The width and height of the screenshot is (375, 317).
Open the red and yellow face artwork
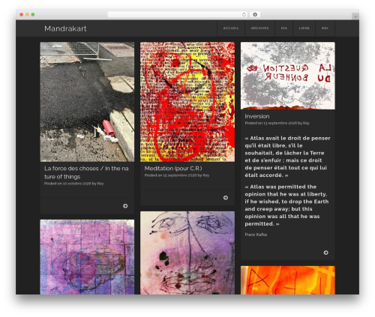tap(187, 102)
